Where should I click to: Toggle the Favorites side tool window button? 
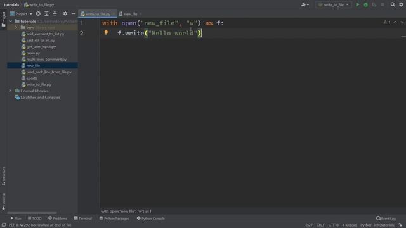pos(4,201)
